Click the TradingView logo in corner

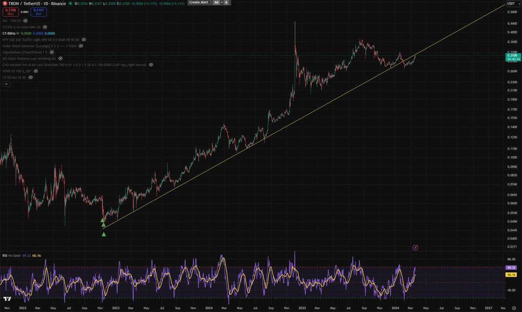(x=7, y=299)
